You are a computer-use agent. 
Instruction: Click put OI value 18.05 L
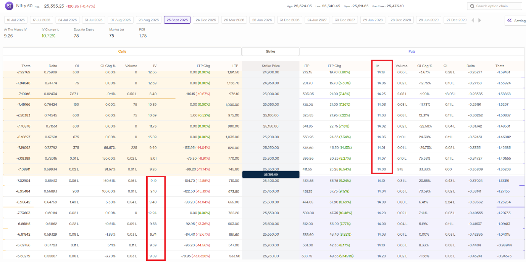coord(450,94)
